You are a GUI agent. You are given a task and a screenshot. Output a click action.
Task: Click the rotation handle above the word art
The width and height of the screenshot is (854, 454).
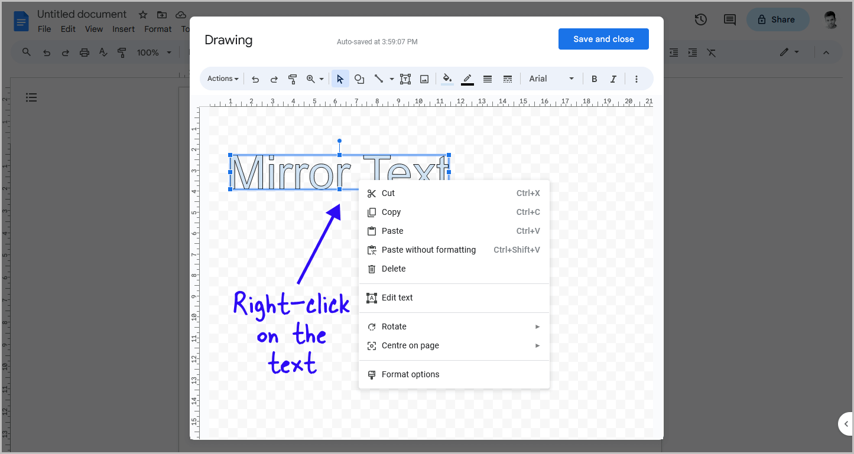(339, 141)
